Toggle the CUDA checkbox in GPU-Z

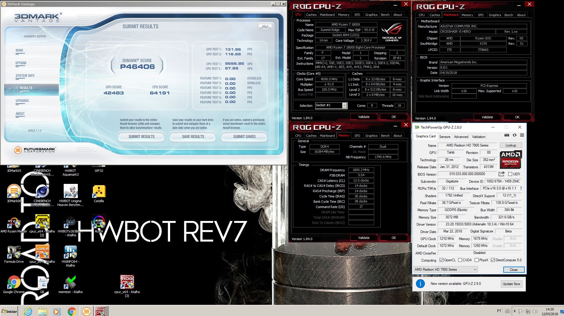click(x=460, y=260)
